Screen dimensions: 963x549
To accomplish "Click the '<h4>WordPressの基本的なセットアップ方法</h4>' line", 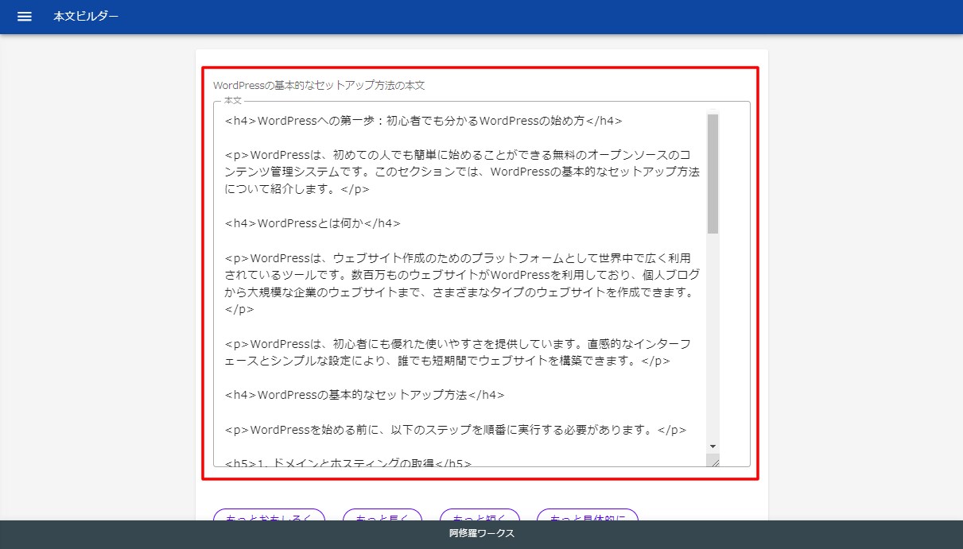I will pyautogui.click(x=365, y=395).
